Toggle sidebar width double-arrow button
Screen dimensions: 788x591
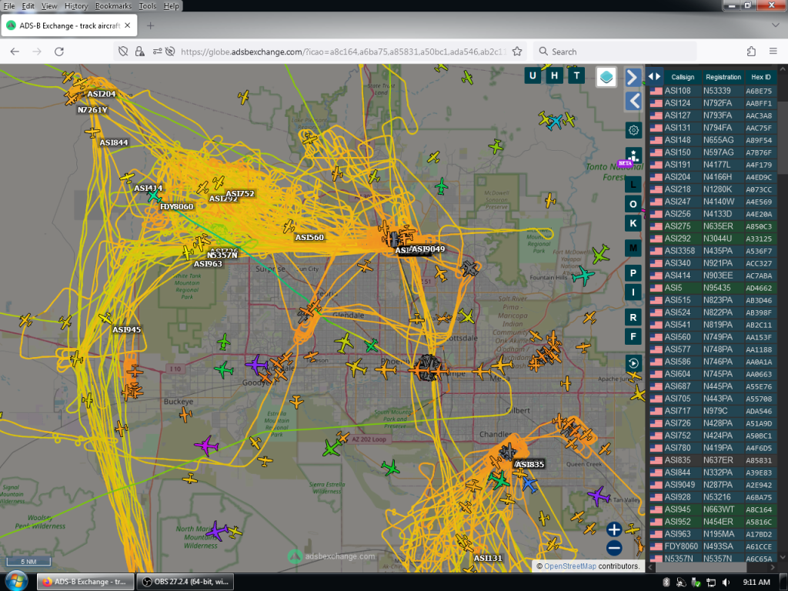pyautogui.click(x=654, y=76)
